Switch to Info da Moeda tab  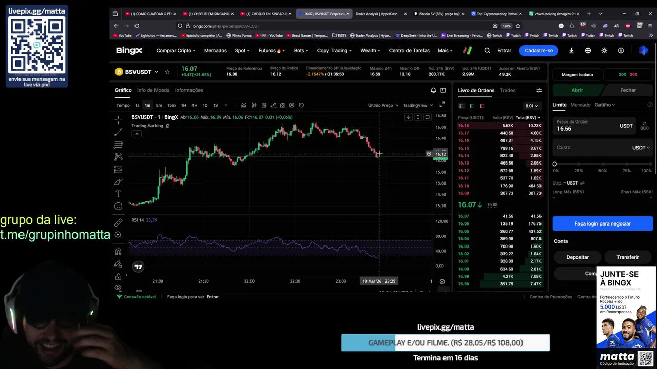coord(153,90)
